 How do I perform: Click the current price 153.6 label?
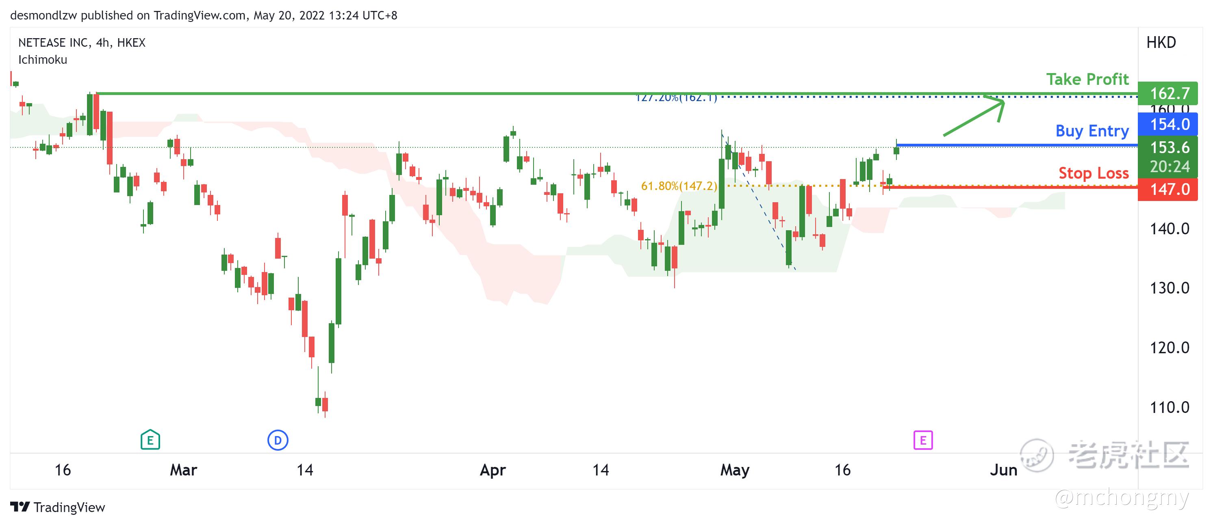[x=1169, y=148]
